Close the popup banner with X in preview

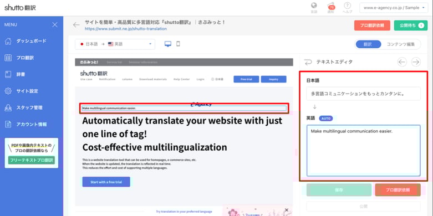[x=287, y=210]
